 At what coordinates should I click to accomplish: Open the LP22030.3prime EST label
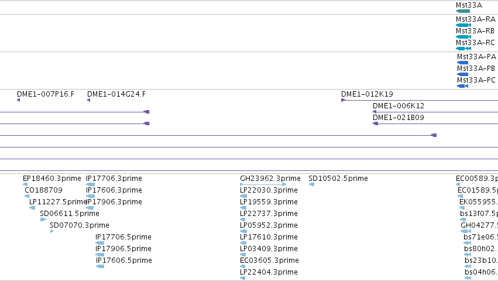pos(269,190)
